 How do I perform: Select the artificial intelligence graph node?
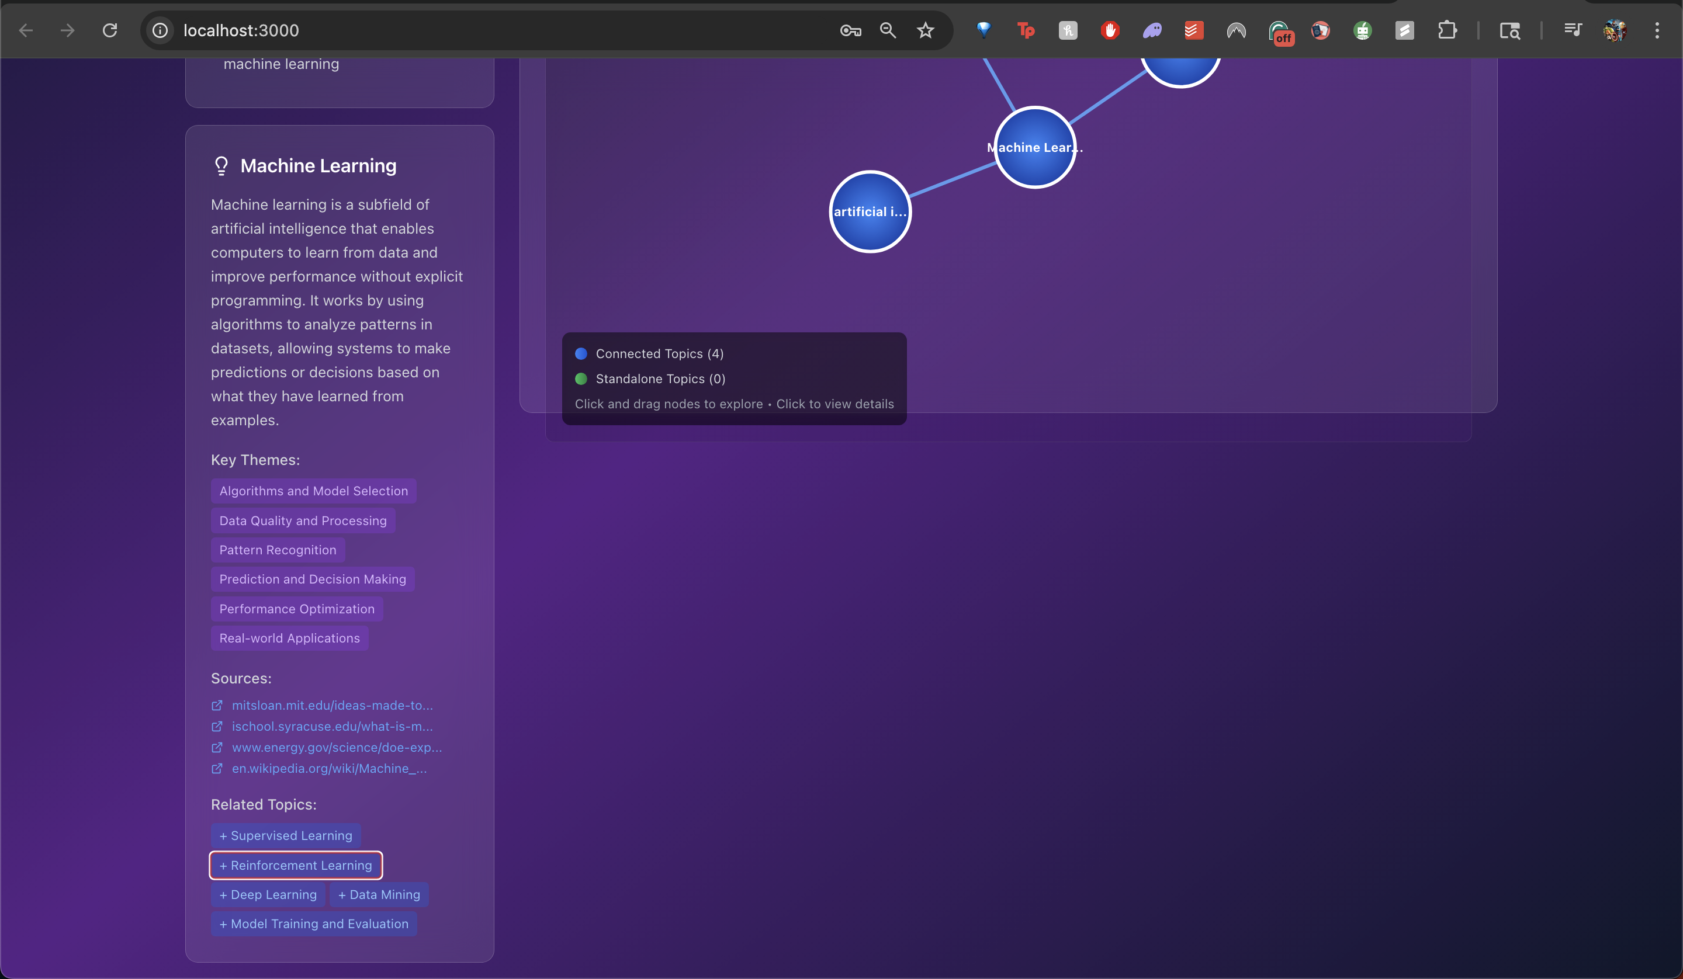click(x=870, y=211)
